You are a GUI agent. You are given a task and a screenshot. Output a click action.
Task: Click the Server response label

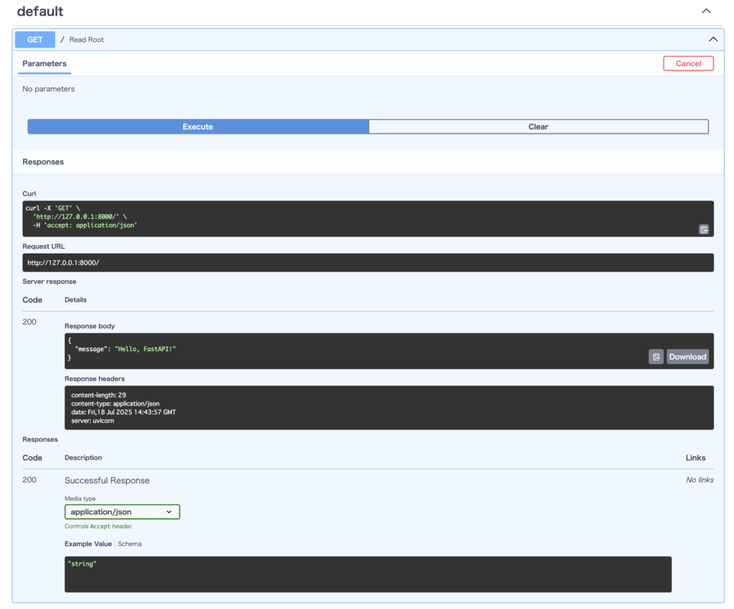(49, 282)
